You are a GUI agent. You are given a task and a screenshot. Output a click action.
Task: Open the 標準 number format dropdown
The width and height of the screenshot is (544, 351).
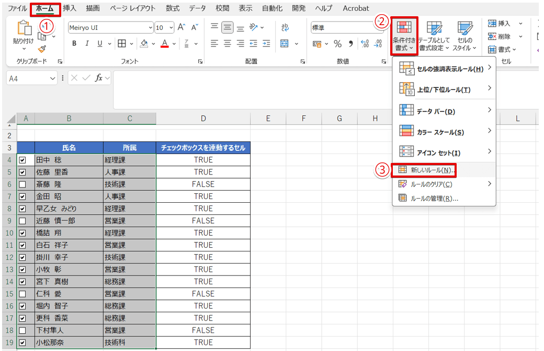[x=381, y=27]
